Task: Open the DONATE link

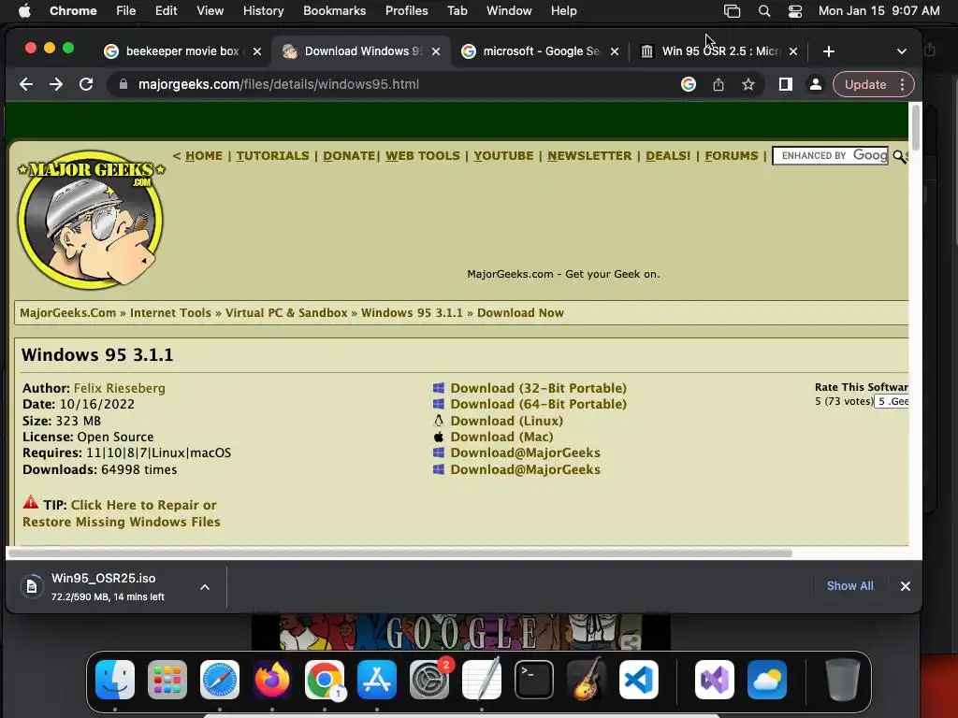Action: 349,156
